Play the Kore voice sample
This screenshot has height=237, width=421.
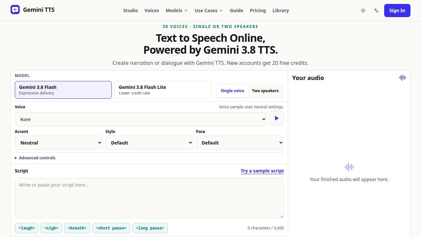tap(277, 118)
